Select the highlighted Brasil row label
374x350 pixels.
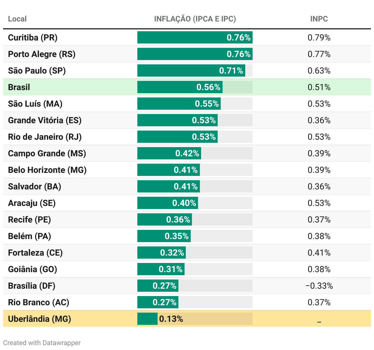(x=19, y=87)
